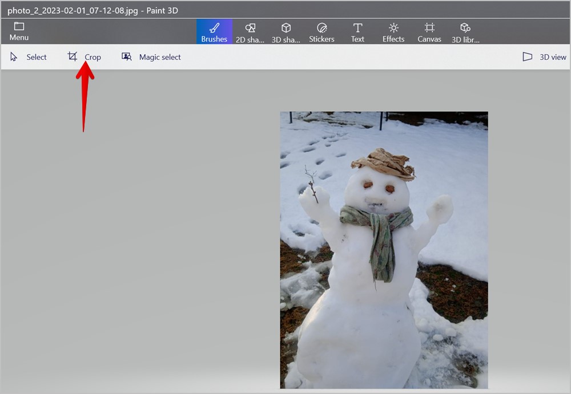
Task: Open the 3D shapes tool
Action: point(286,32)
